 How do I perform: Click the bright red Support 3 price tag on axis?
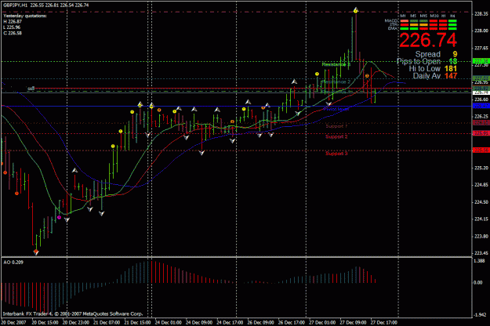coord(481,150)
